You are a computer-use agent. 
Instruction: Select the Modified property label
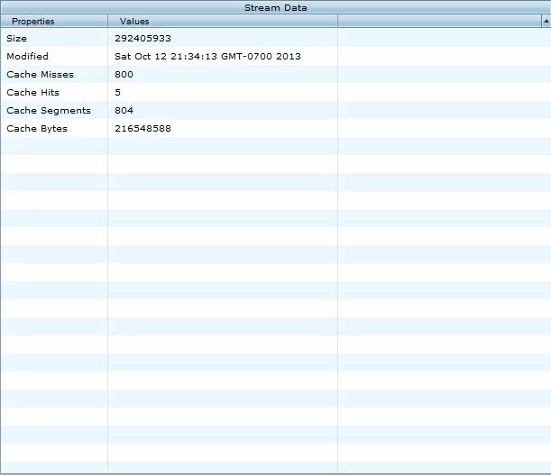[x=27, y=56]
